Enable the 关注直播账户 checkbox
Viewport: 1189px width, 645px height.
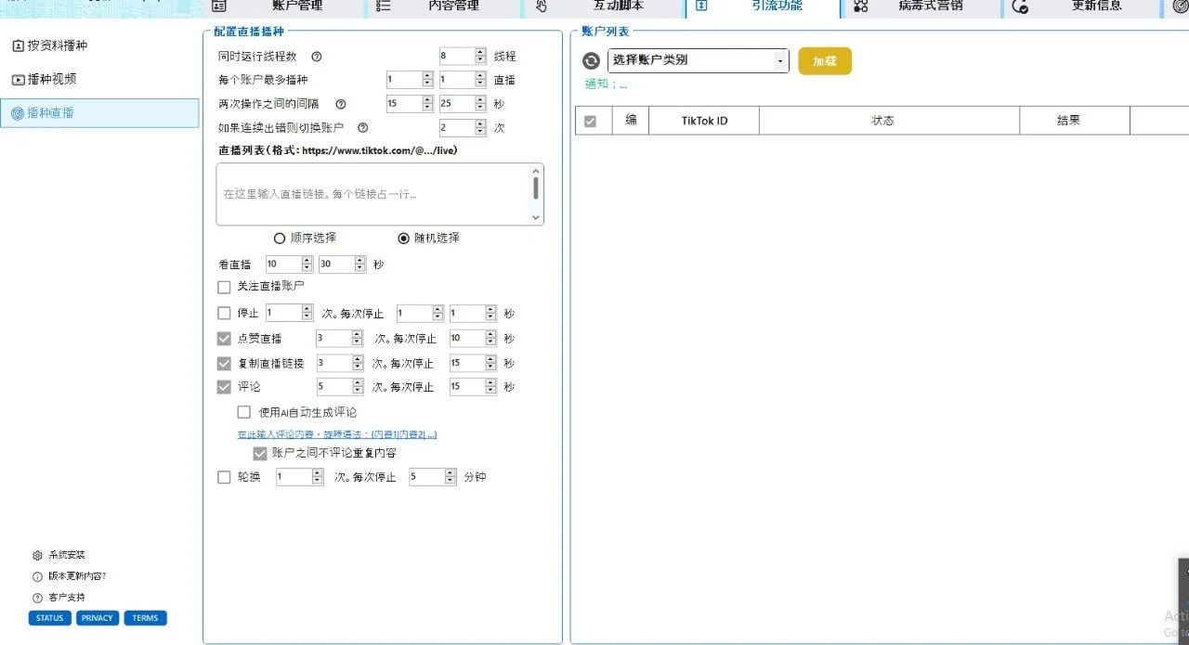[224, 288]
